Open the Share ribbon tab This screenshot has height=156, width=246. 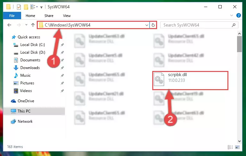pos(49,16)
